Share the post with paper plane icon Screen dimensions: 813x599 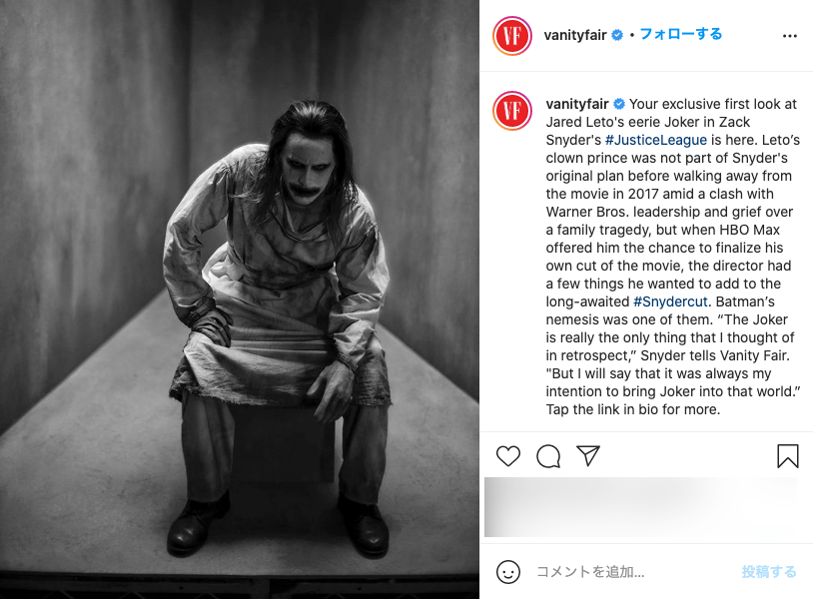coord(588,455)
